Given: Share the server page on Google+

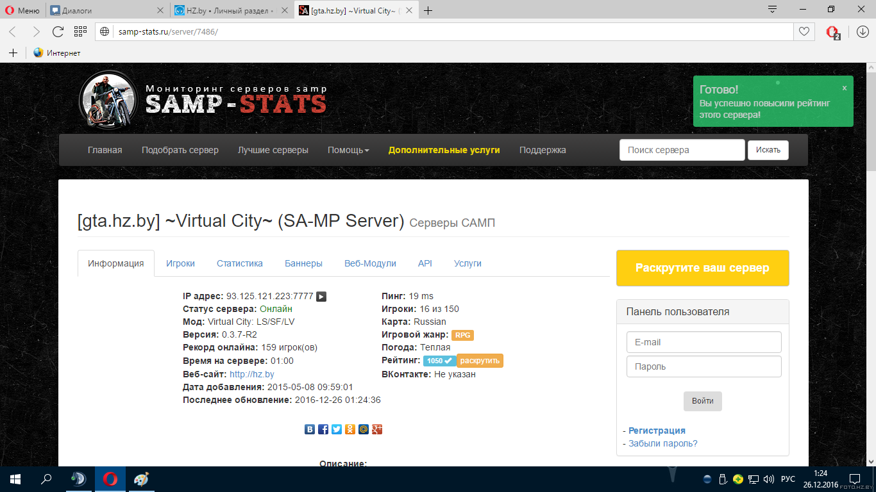Looking at the screenshot, I should (x=377, y=429).
